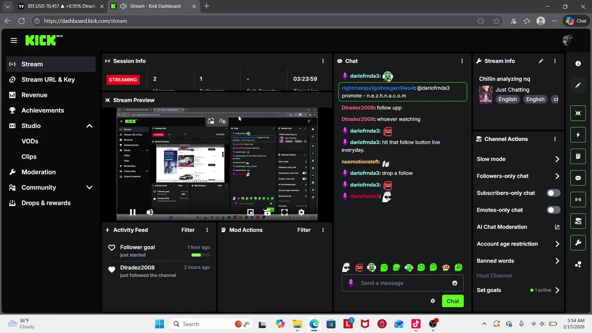The height and width of the screenshot is (333, 592).
Task: Open File Explorer from the taskbar
Action: coord(297,324)
